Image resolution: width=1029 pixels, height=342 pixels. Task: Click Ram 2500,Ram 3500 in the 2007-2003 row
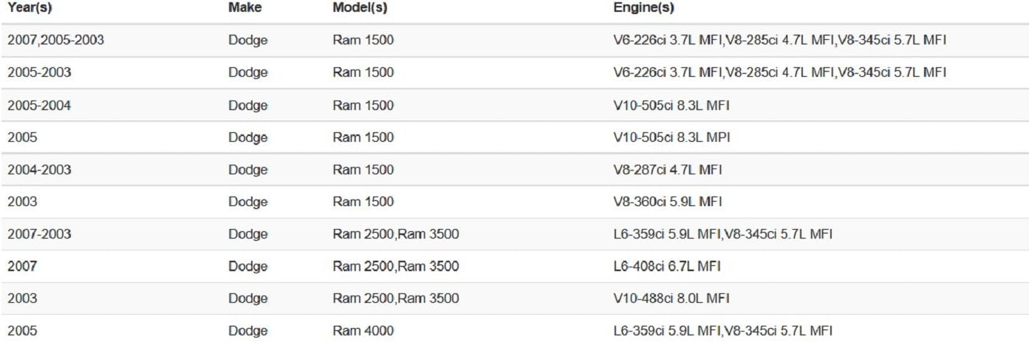pyautogui.click(x=395, y=234)
